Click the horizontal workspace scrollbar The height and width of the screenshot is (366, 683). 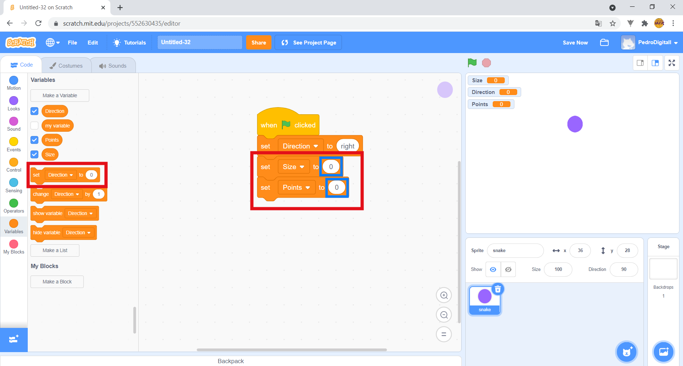292,350
